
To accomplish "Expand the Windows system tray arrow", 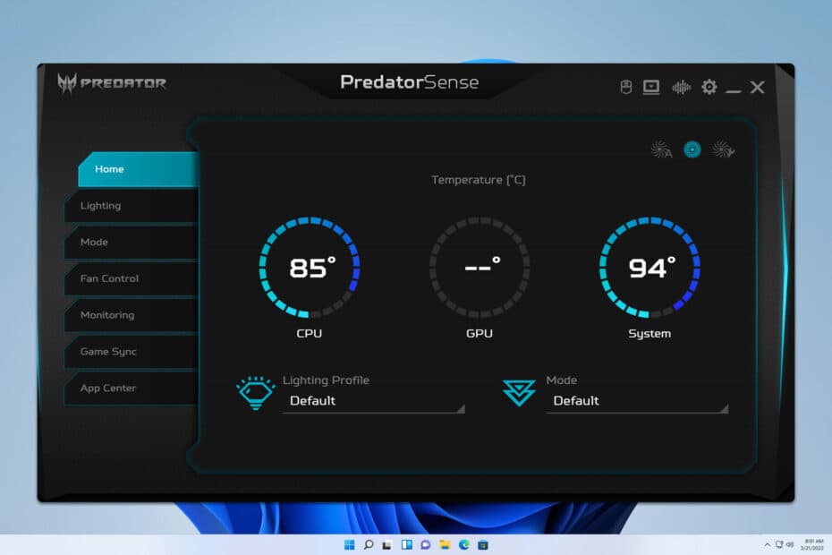I will [x=768, y=543].
